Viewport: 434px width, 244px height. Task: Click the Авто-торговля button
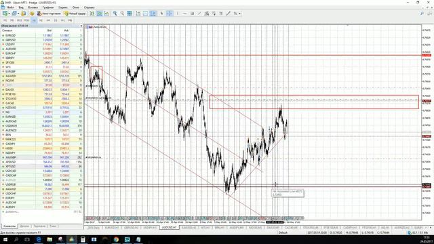[49, 14]
